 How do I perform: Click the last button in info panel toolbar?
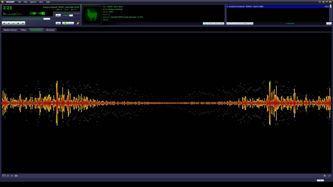click(221, 23)
